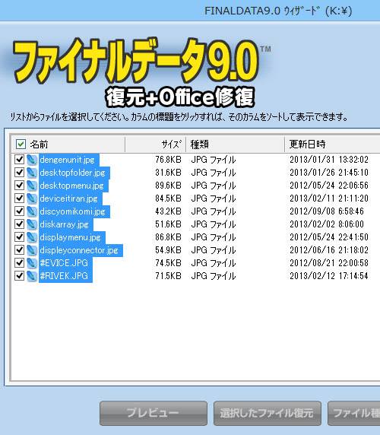Select file name displeyconnector.jpg
The height and width of the screenshot is (435, 380).
(x=81, y=250)
